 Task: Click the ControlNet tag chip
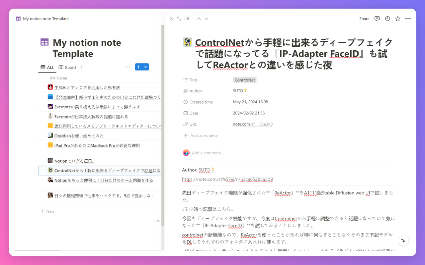[245, 80]
